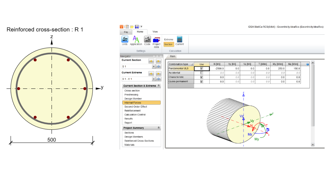
Task: Open the Current Section S 1 dropdown
Action: [154, 66]
